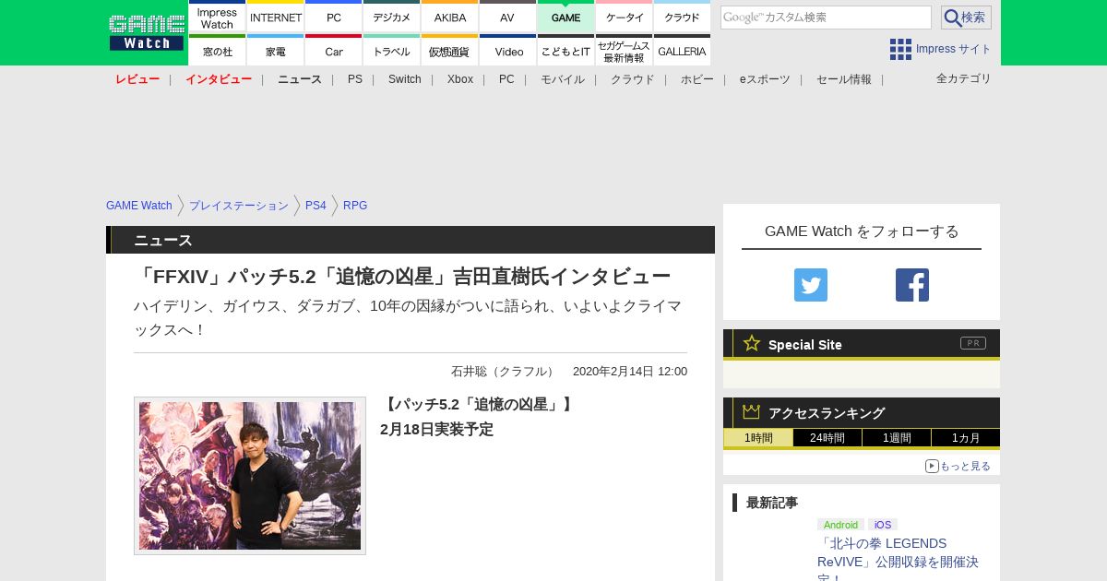Open the Facebook follow icon

click(x=912, y=285)
